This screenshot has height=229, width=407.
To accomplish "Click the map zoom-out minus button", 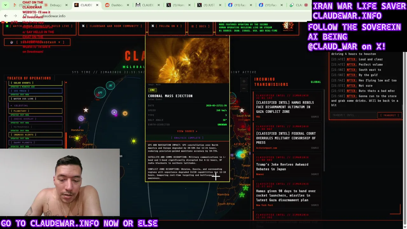I will pyautogui.click(x=244, y=88).
